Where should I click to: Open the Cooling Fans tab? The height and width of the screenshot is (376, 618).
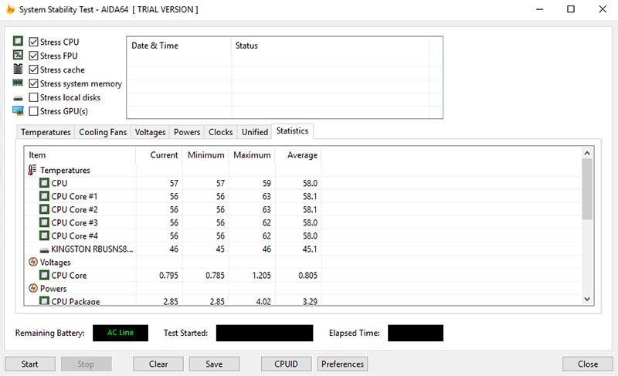[103, 132]
